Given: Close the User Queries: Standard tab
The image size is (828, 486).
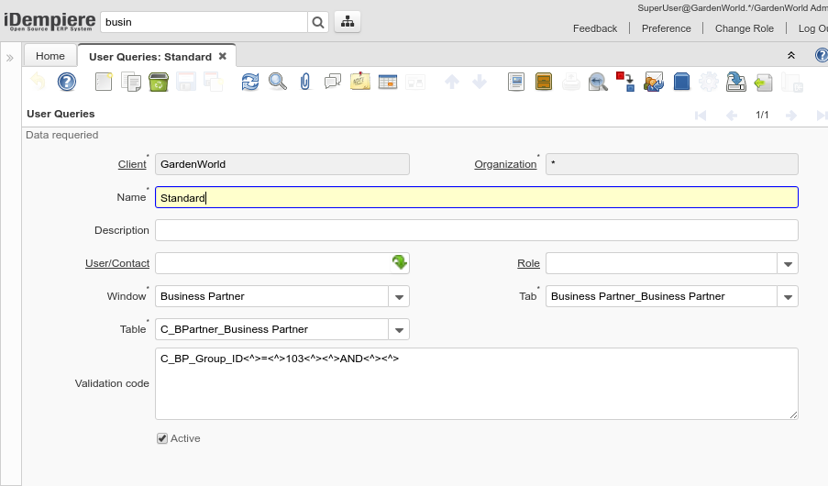Looking at the screenshot, I should pyautogui.click(x=223, y=56).
